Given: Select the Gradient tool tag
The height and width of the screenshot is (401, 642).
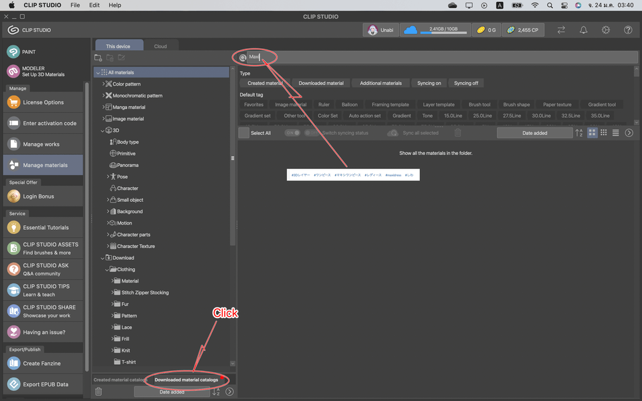Looking at the screenshot, I should (x=602, y=104).
